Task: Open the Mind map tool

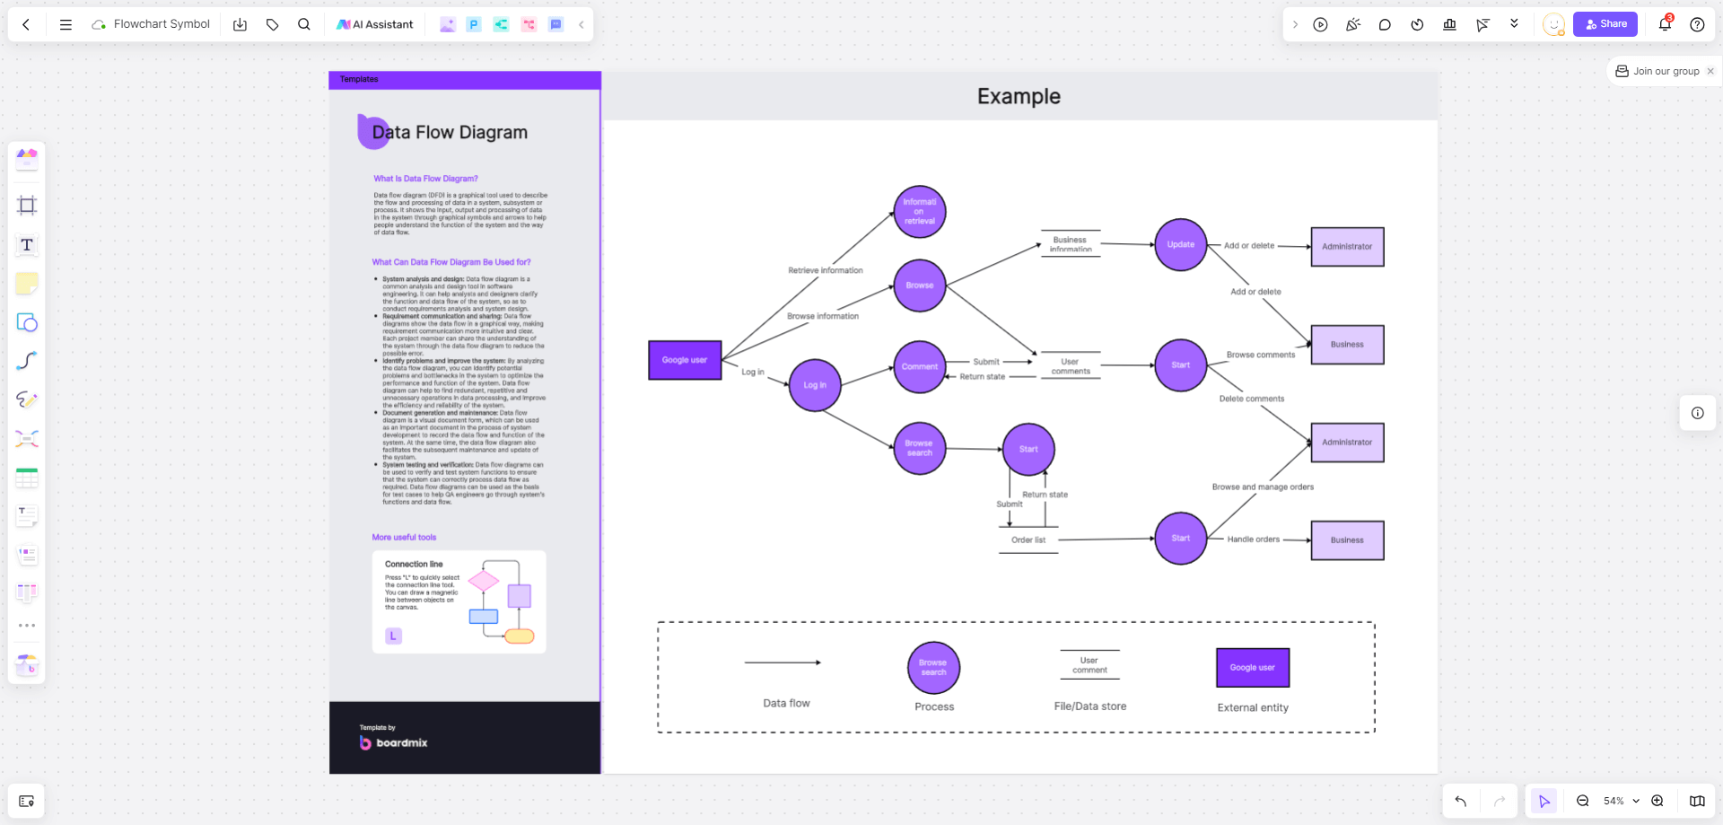Action: pyautogui.click(x=27, y=439)
